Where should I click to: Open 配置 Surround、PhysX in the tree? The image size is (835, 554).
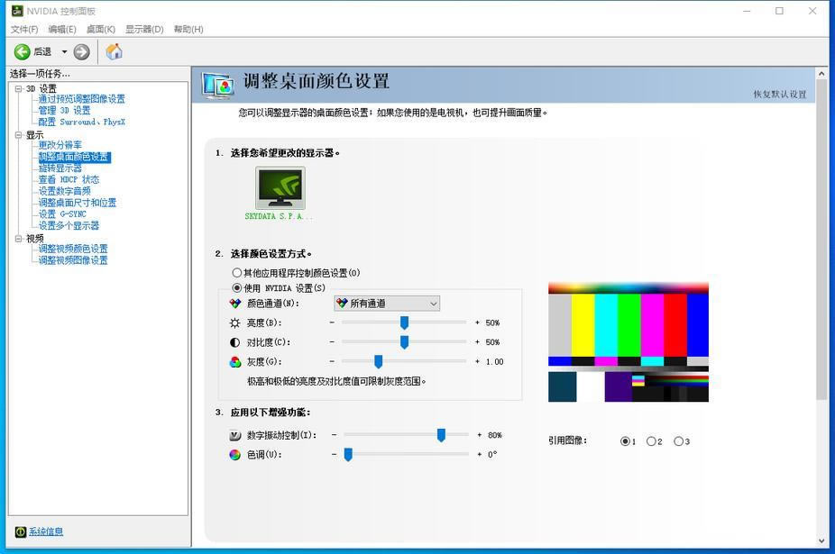(81, 122)
